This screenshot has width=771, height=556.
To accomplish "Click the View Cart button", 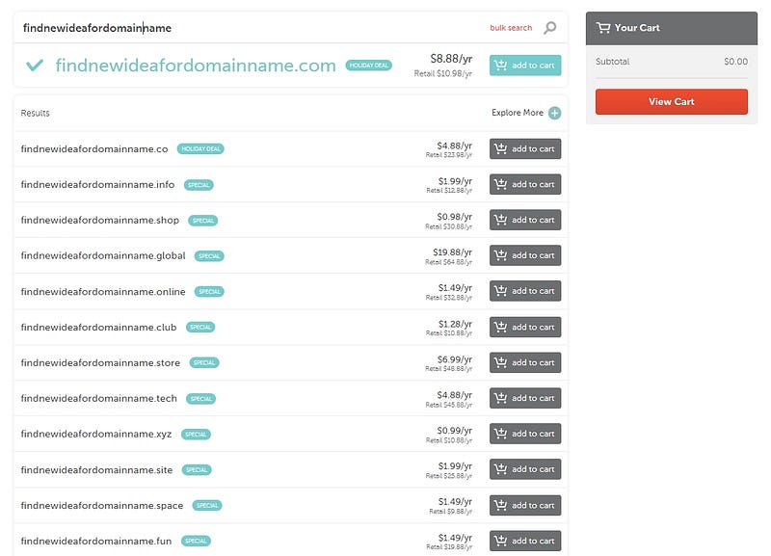I will pos(671,101).
